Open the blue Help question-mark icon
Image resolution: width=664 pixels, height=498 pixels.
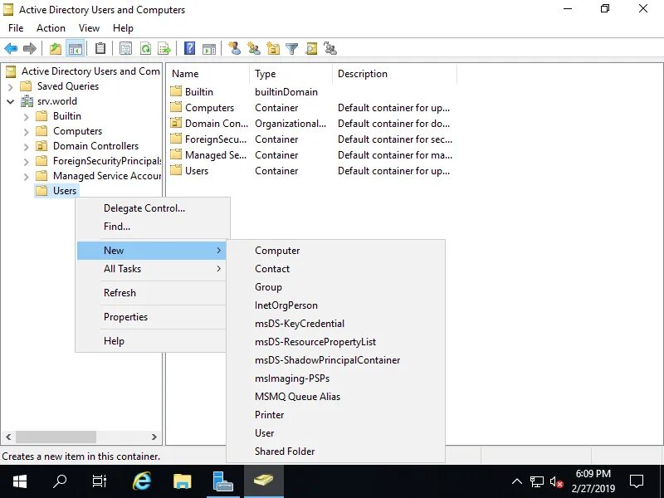[190, 48]
